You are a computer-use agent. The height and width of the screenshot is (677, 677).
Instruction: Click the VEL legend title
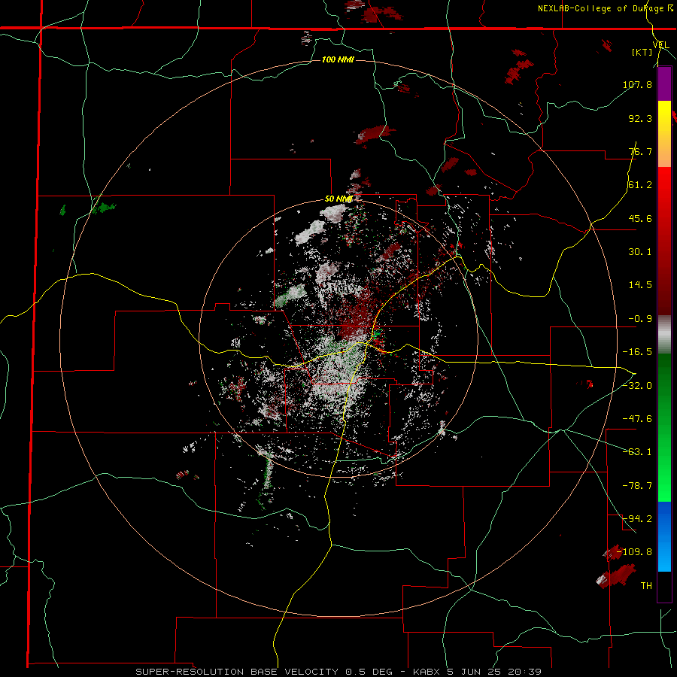tap(660, 44)
